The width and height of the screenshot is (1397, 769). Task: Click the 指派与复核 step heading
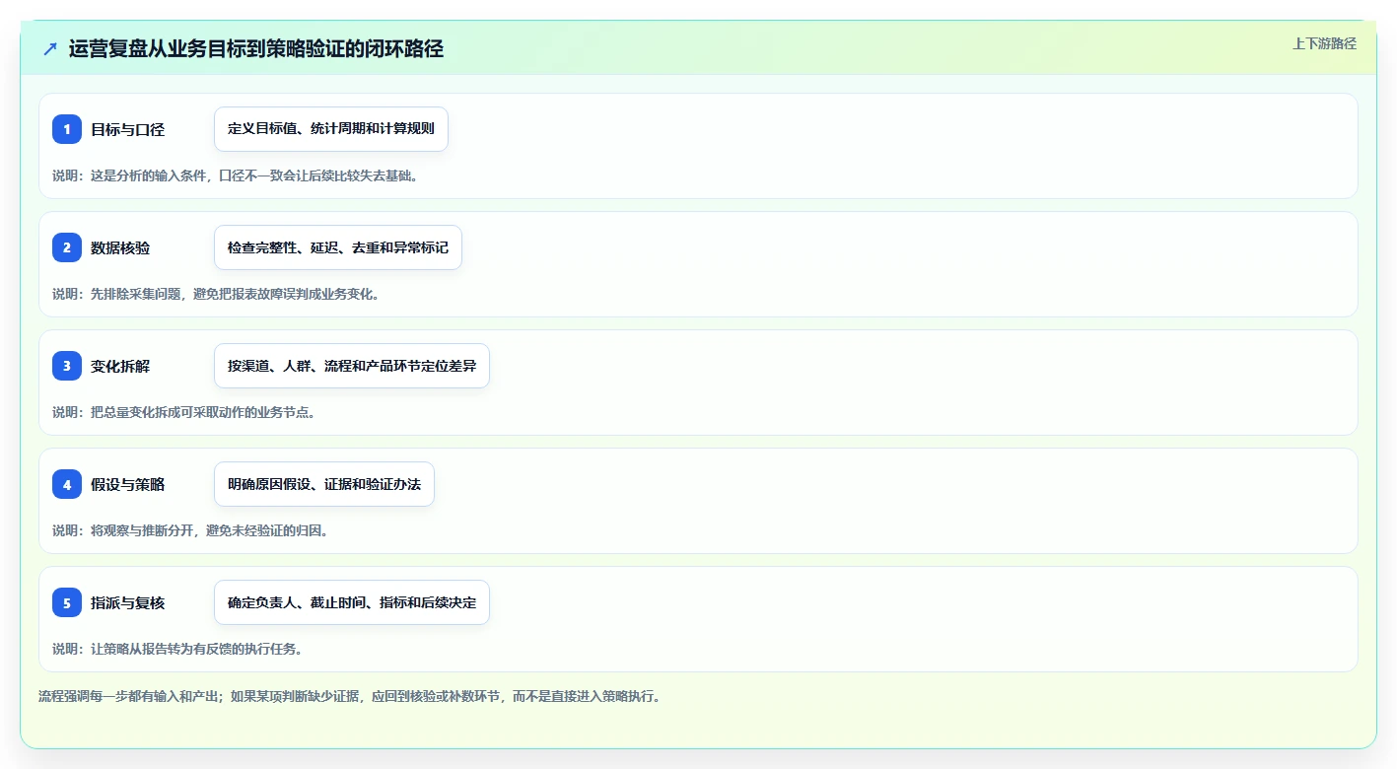coord(127,602)
